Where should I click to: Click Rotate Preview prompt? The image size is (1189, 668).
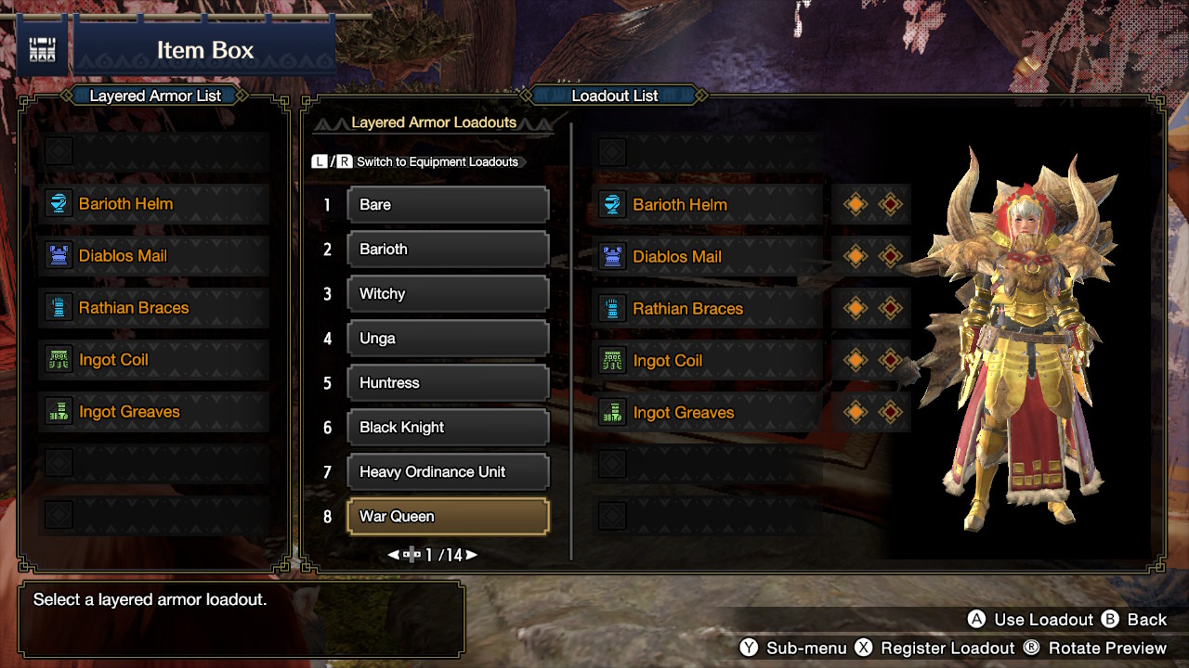(x=1094, y=648)
